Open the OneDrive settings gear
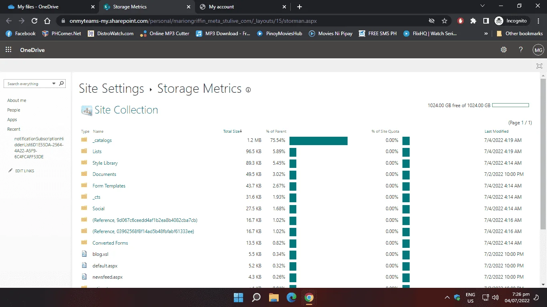The height and width of the screenshot is (307, 547). click(504, 50)
